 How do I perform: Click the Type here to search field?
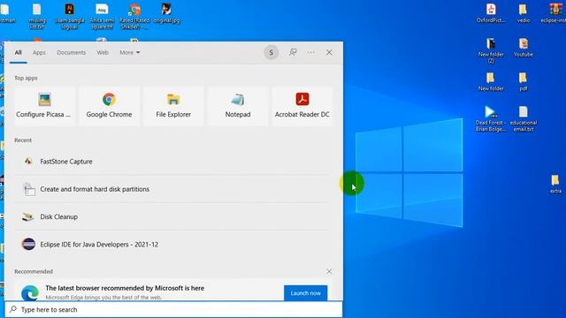173,309
